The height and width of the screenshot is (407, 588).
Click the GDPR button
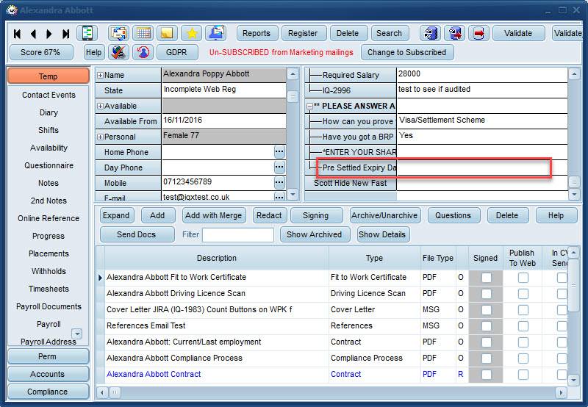[177, 52]
